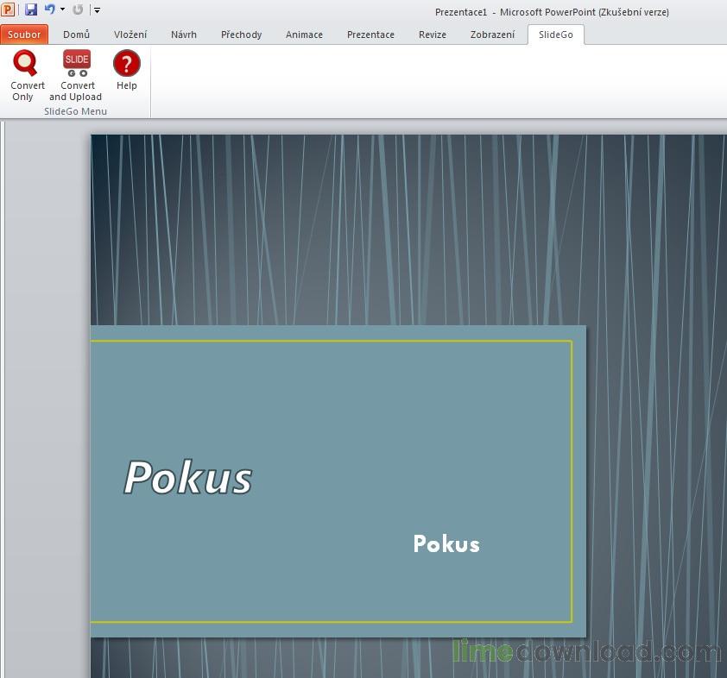The width and height of the screenshot is (727, 678).
Task: Switch to the Domů tab
Action: [77, 35]
